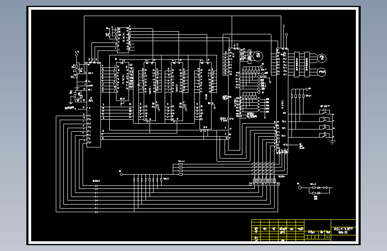Select the tall microcontroller chip with RST pin
The width and height of the screenshot is (387, 251).
pyautogui.click(x=94, y=105)
